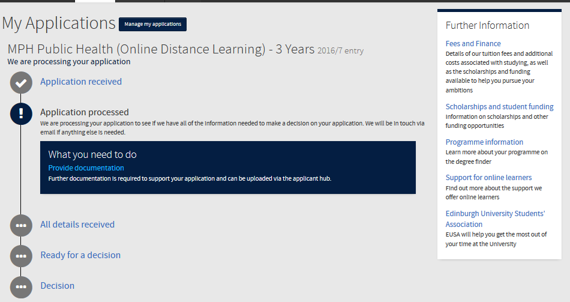
Task: Expand the Decision step
Action: (x=57, y=286)
